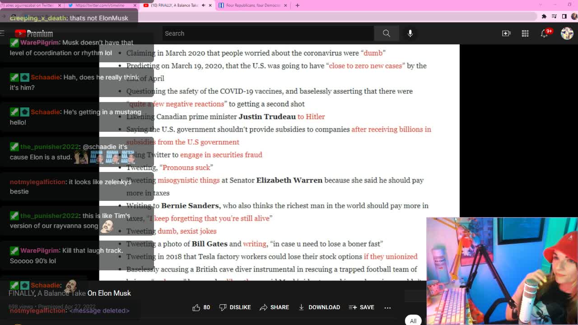Click the video title "FINALLY, A Balance Take On Elon Musk"
578x325 pixels.
[70, 293]
